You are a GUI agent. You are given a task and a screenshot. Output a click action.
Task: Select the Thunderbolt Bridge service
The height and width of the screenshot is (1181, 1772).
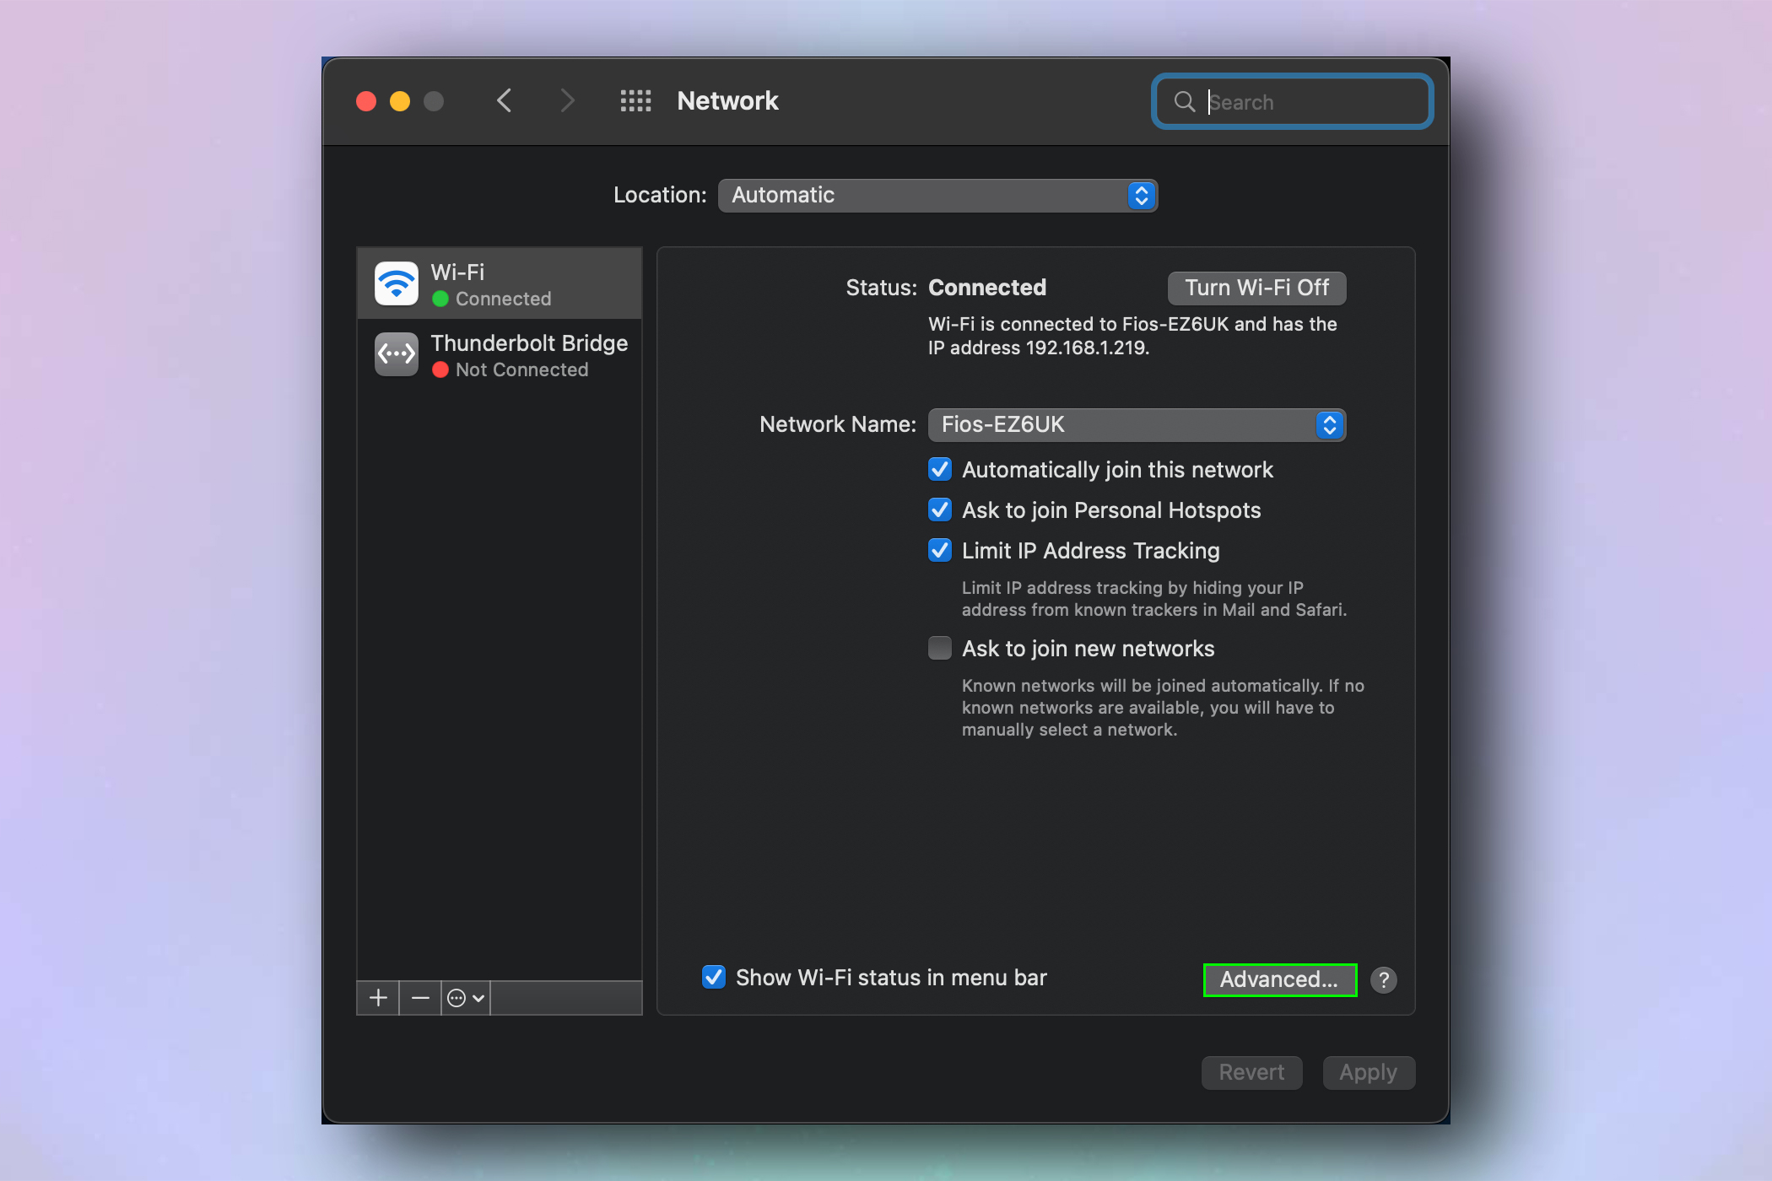(x=499, y=354)
